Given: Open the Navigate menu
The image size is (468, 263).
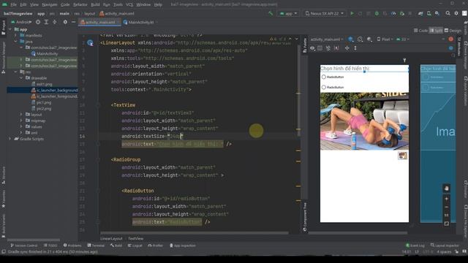Looking at the screenshot, I should [x=50, y=4].
